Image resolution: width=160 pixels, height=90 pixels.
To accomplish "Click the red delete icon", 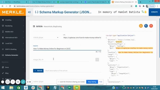I will click(151, 26).
